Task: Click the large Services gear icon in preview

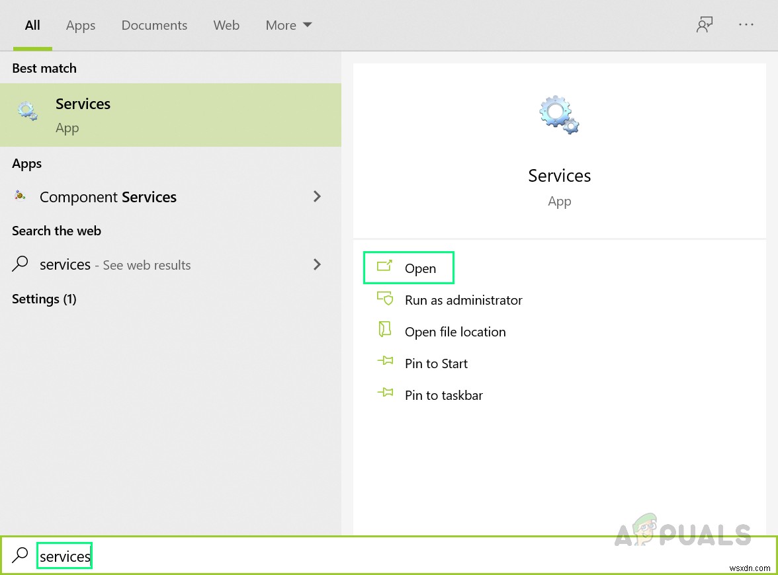Action: tap(559, 114)
